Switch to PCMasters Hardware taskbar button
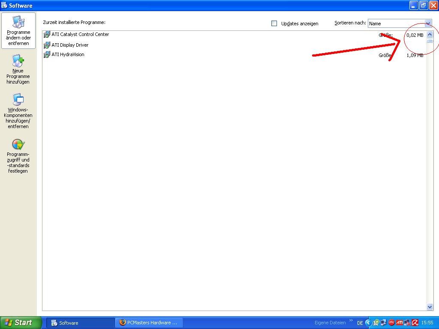439x329 pixels. (149, 323)
